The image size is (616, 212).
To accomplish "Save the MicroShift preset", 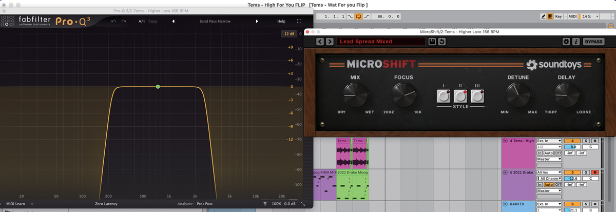I will tap(432, 42).
